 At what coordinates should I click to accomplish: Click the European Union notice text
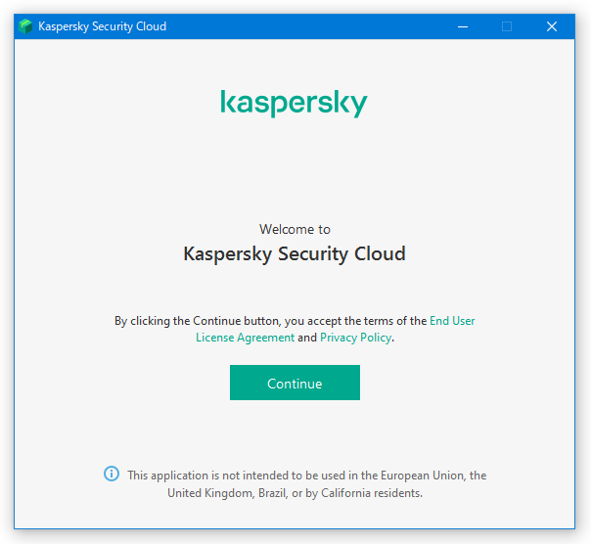307,484
